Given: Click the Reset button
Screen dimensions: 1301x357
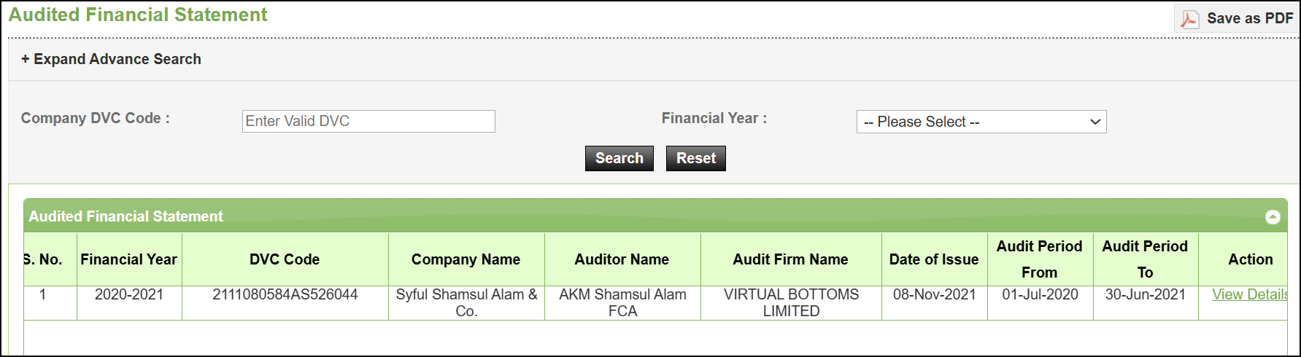Looking at the screenshot, I should [696, 158].
